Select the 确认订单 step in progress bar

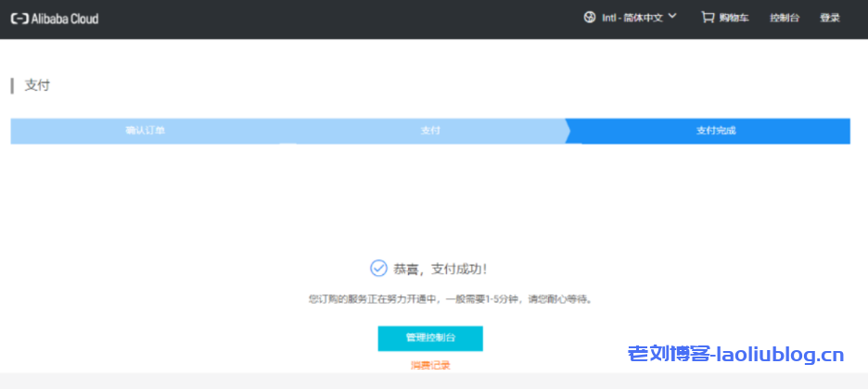click(146, 131)
